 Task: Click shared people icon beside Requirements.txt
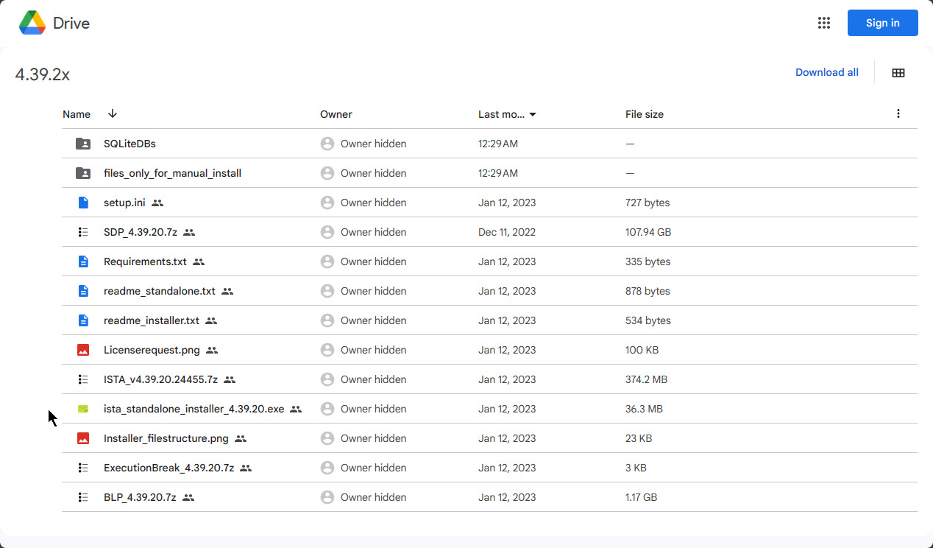(x=199, y=261)
